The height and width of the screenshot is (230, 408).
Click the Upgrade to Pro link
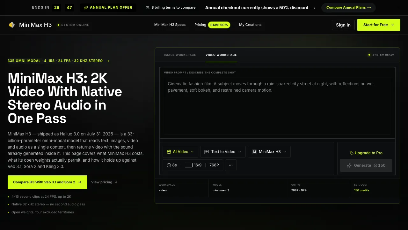366,153
